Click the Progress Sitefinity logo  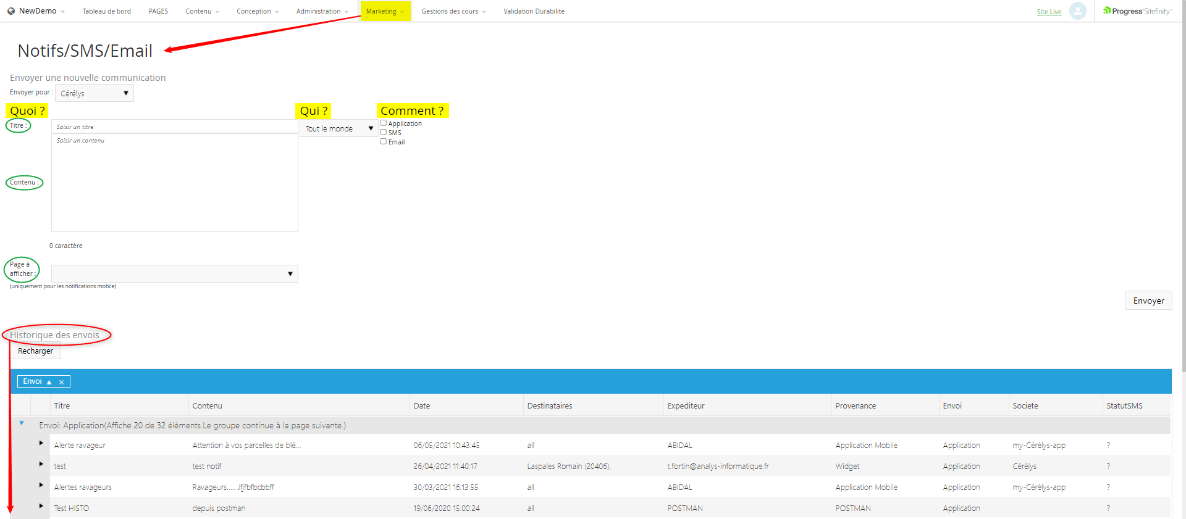1137,11
